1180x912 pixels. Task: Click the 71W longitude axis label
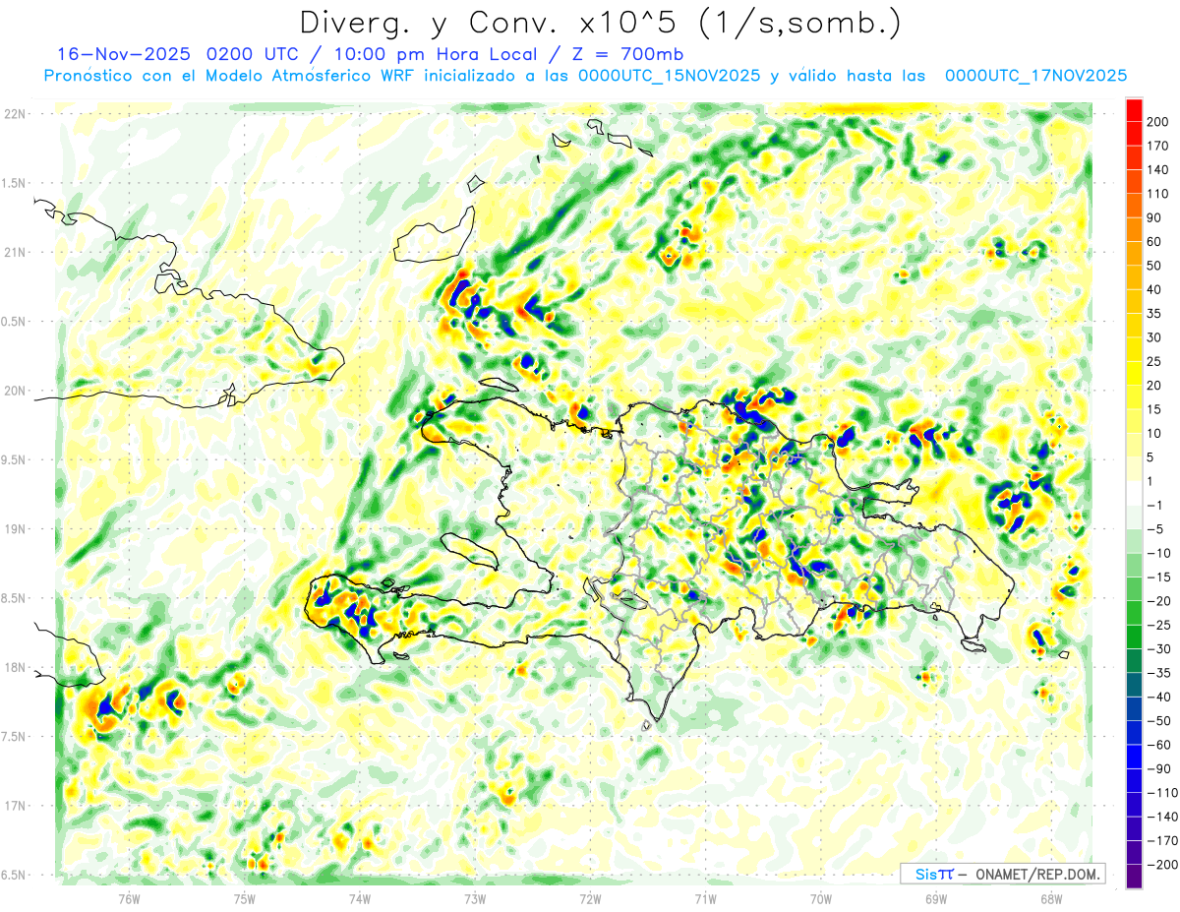pos(705,898)
